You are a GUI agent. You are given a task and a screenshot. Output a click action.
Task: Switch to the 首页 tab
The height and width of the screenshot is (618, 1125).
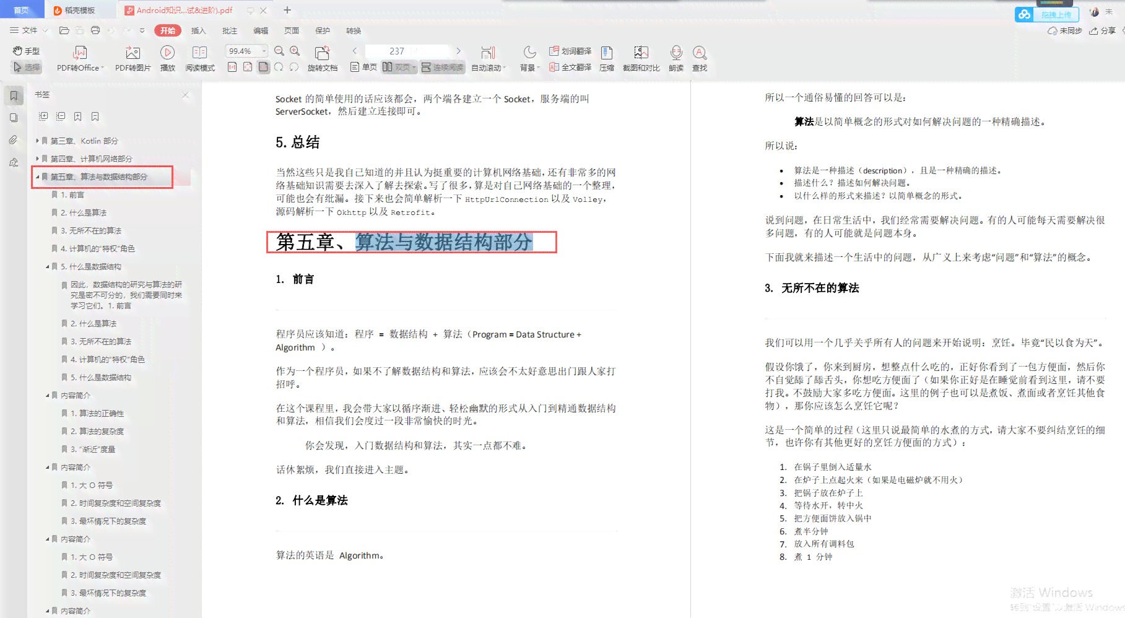[22, 10]
